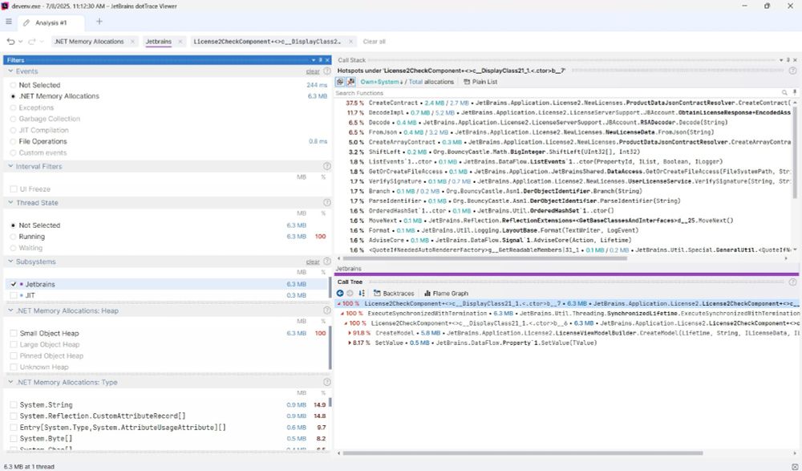Check System.Reflection.CustomAttributeRecord[] checkbox
This screenshot has height=471, width=802.
pos(14,416)
